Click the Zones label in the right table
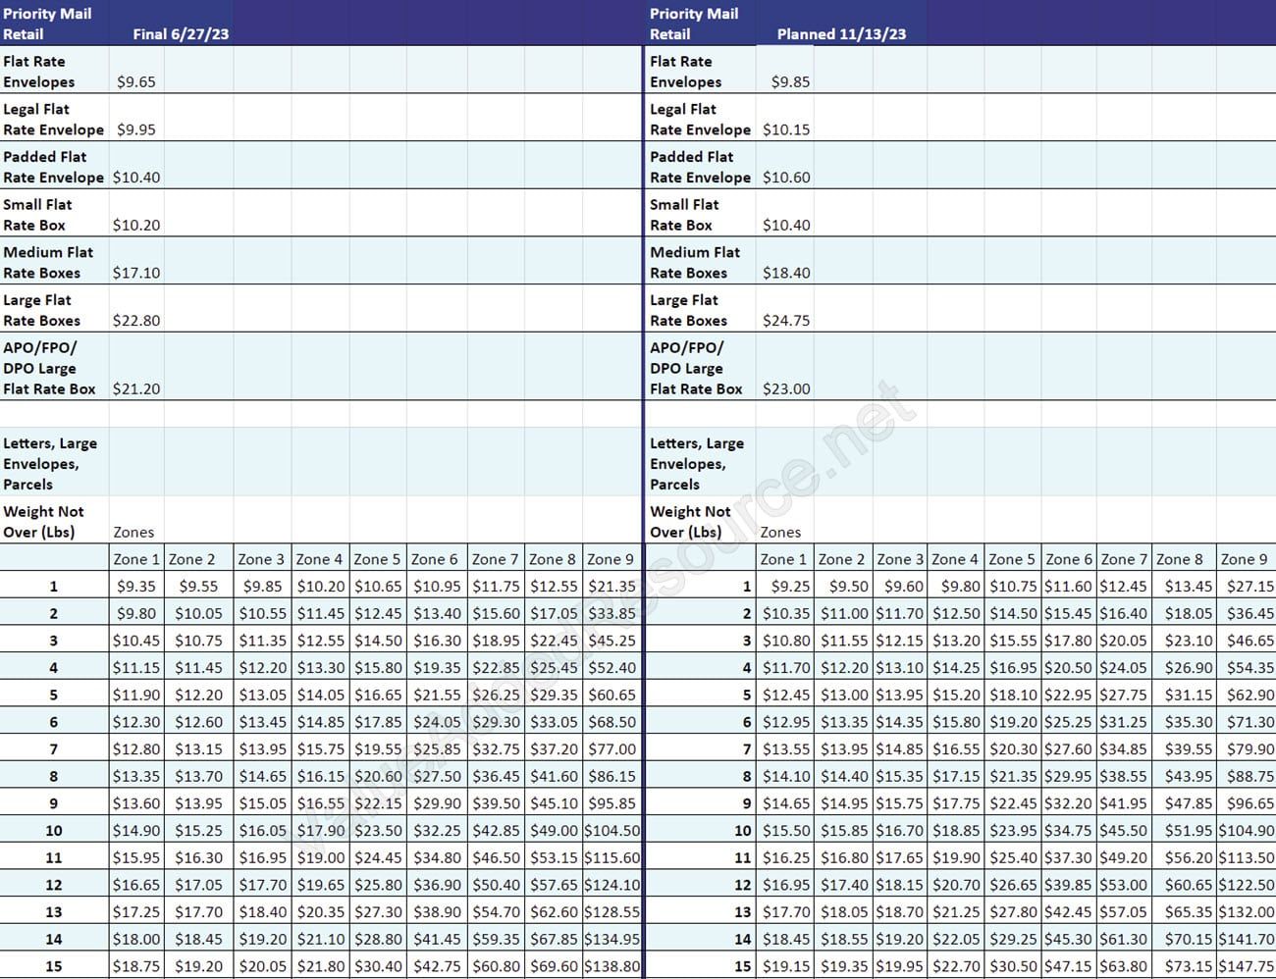Image resolution: width=1276 pixels, height=979 pixels. (781, 532)
